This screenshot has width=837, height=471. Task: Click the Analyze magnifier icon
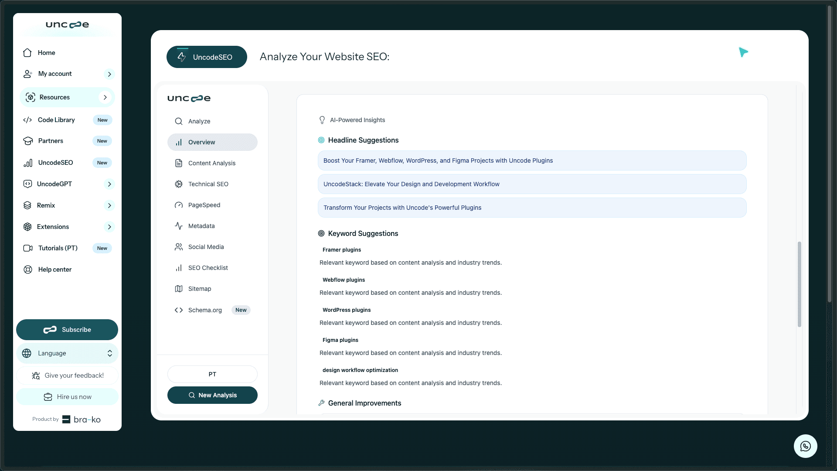click(179, 121)
